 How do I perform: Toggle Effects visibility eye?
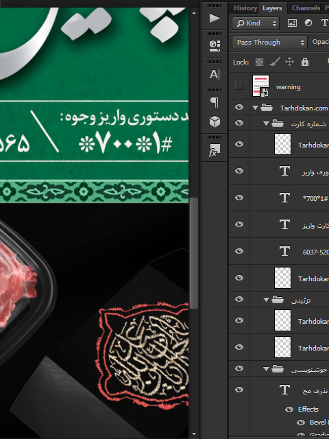point(289,410)
